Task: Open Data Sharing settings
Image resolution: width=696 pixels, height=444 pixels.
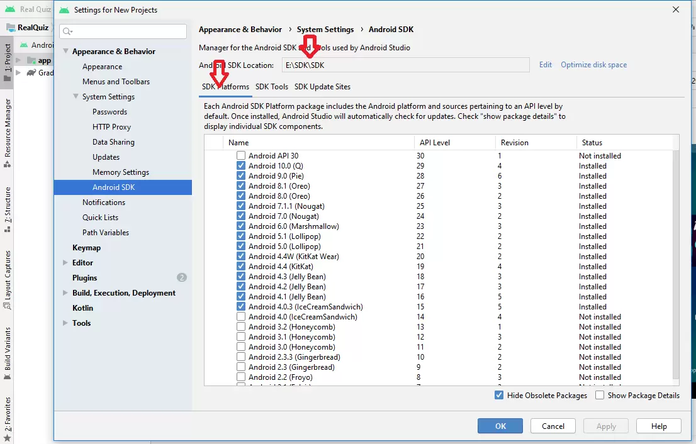Action: click(x=113, y=142)
